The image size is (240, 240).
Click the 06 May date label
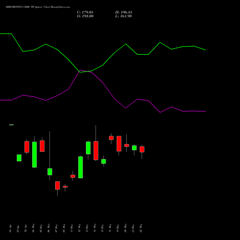pyautogui.click(x=49, y=228)
